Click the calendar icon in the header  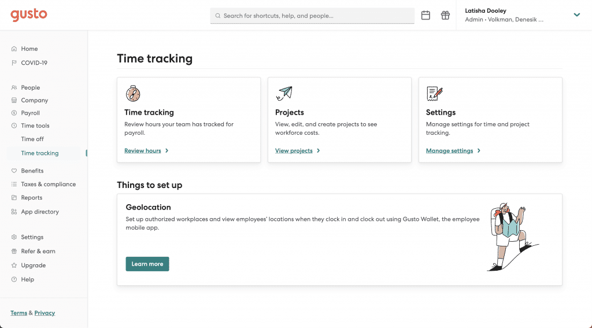tap(425, 16)
